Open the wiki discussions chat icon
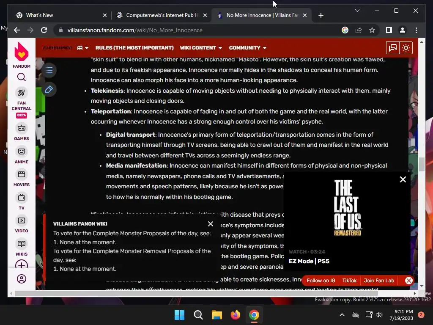This screenshot has width=433, height=325. (393, 48)
